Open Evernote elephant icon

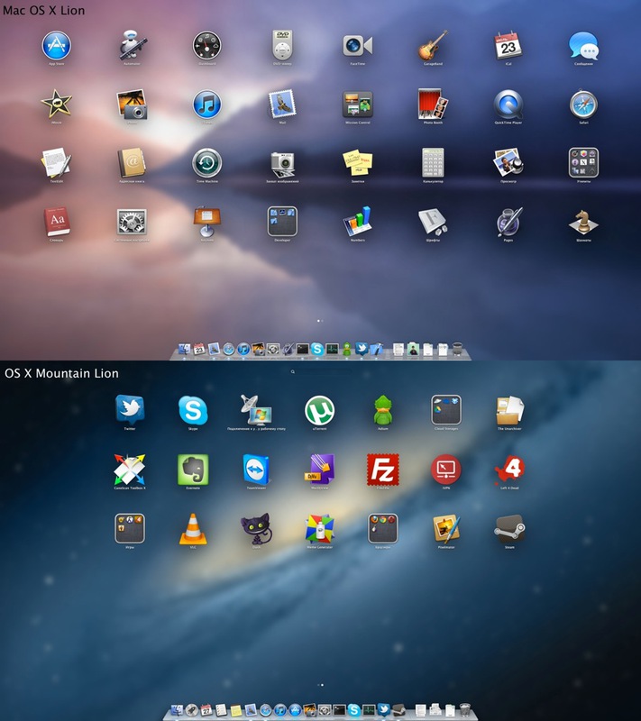(x=193, y=469)
